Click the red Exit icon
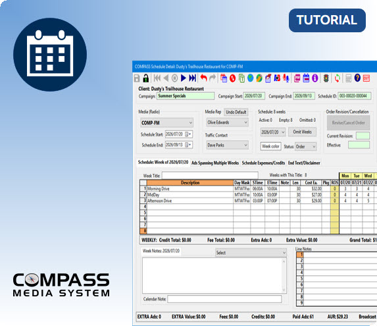 366,78
